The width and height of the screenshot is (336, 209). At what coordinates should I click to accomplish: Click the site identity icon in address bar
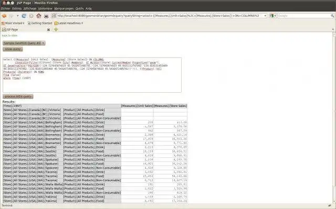point(54,16)
